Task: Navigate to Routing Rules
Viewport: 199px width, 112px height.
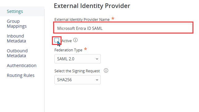Action: [x=21, y=75]
